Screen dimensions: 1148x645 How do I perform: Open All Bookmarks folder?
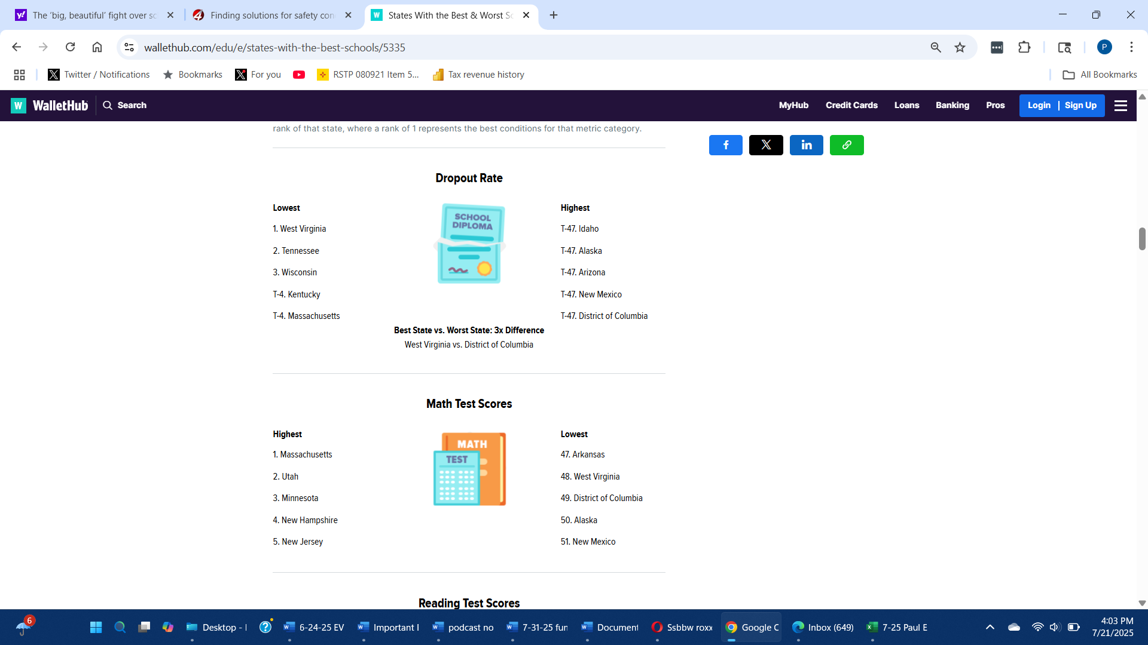(x=1100, y=75)
